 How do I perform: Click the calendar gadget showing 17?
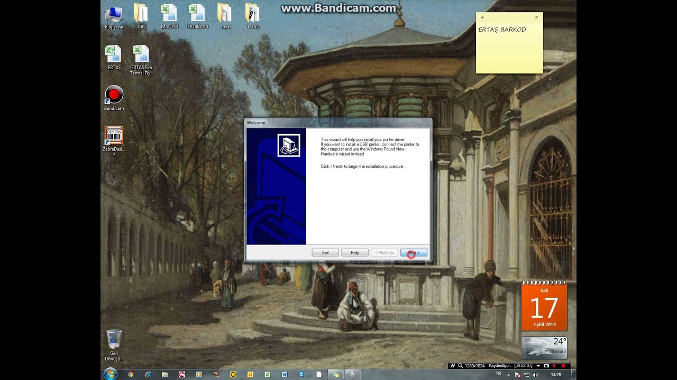point(544,306)
